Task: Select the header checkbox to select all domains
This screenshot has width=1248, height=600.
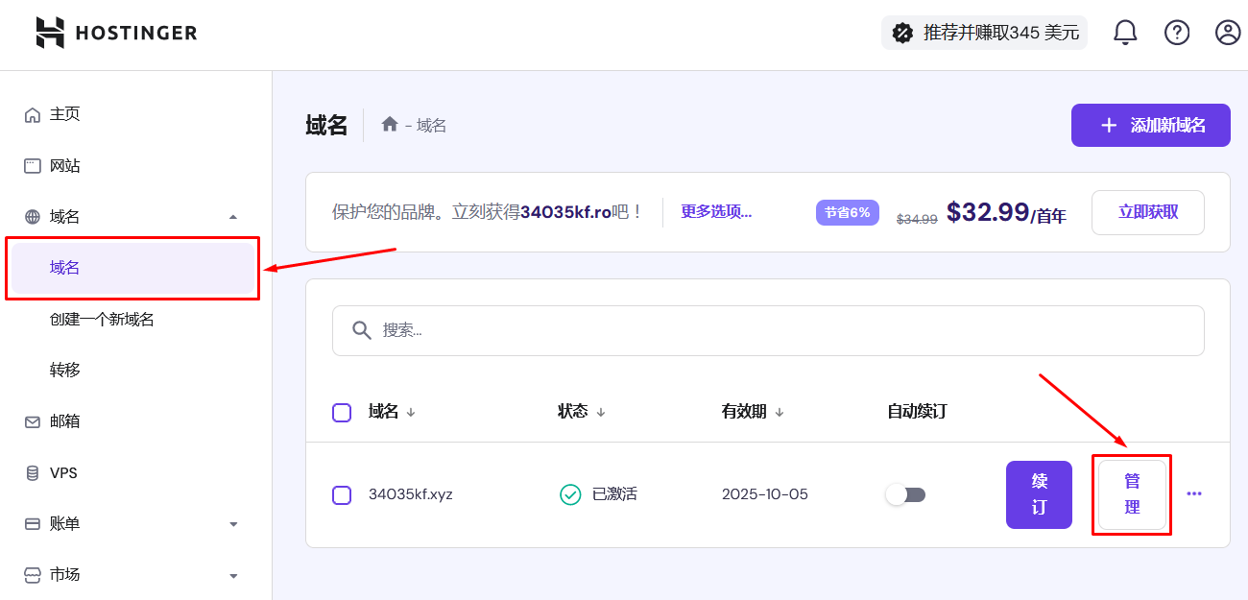Action: [342, 411]
